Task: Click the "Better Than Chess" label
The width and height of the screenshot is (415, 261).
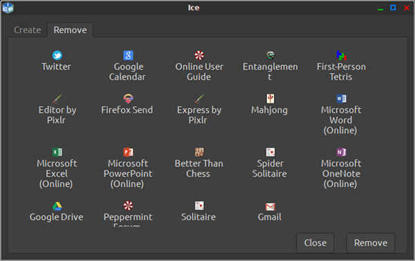Action: point(199,168)
